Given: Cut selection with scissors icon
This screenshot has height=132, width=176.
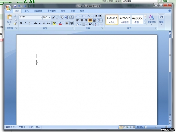Looking at the screenshot, I should pos(15,16).
